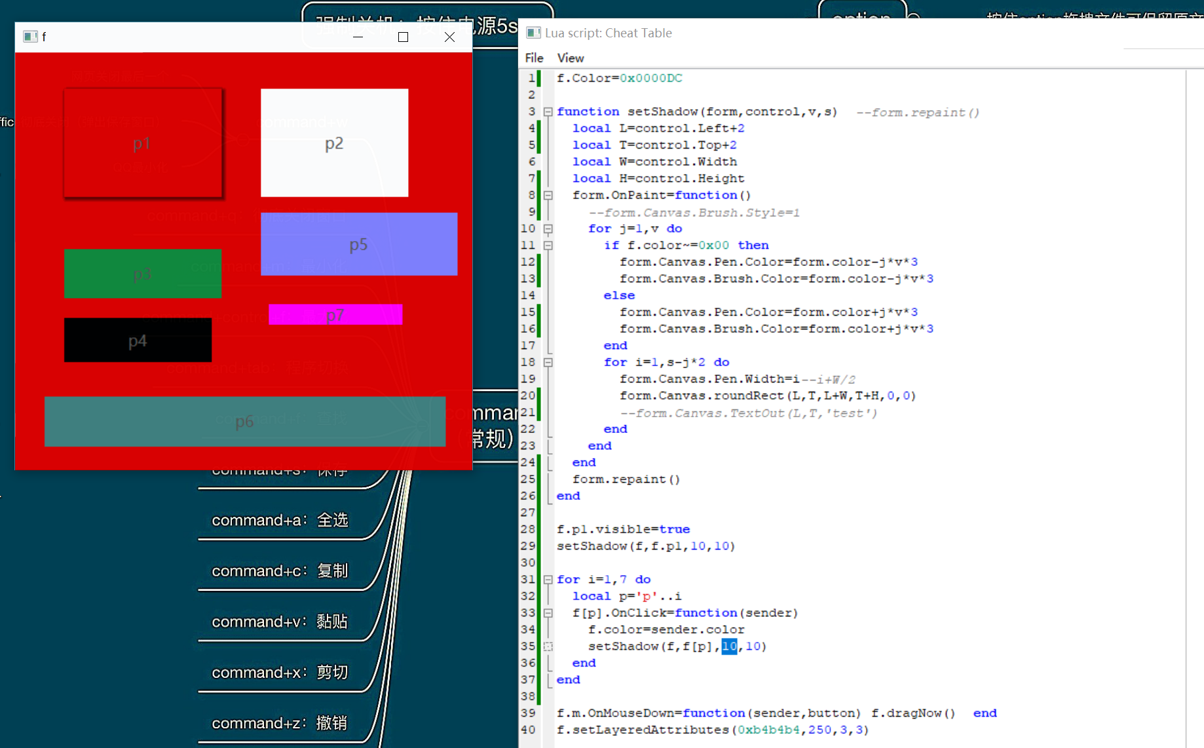
Task: Collapse the if block fold at line 11
Action: 548,246
